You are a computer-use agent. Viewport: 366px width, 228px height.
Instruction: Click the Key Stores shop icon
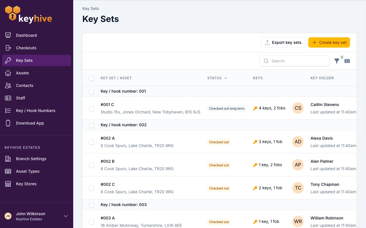point(8,184)
